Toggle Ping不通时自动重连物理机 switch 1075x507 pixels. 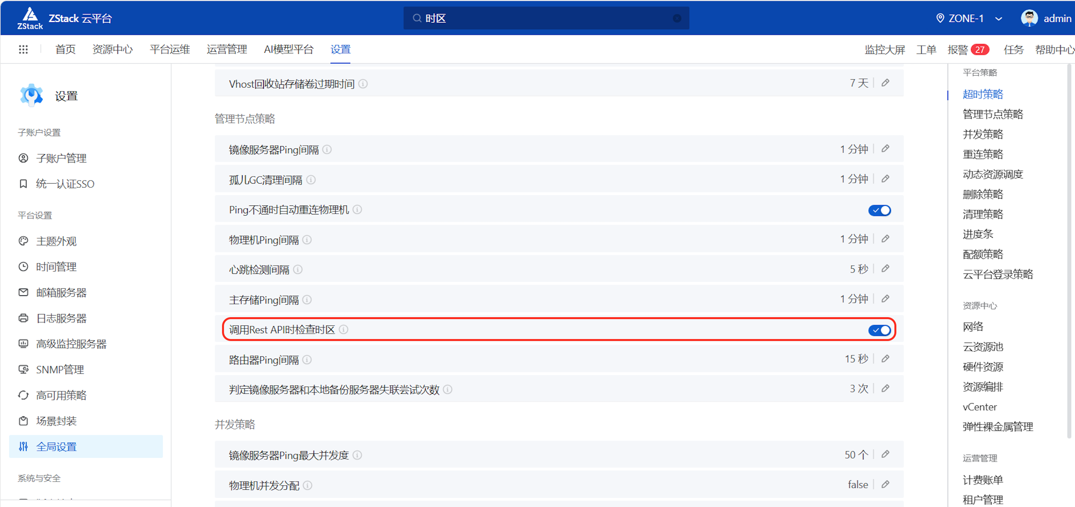click(x=879, y=211)
